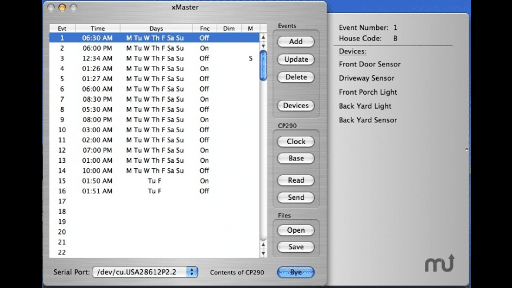Select event 7 at 08:30 PM
This screenshot has width=512, height=288.
tap(154, 99)
